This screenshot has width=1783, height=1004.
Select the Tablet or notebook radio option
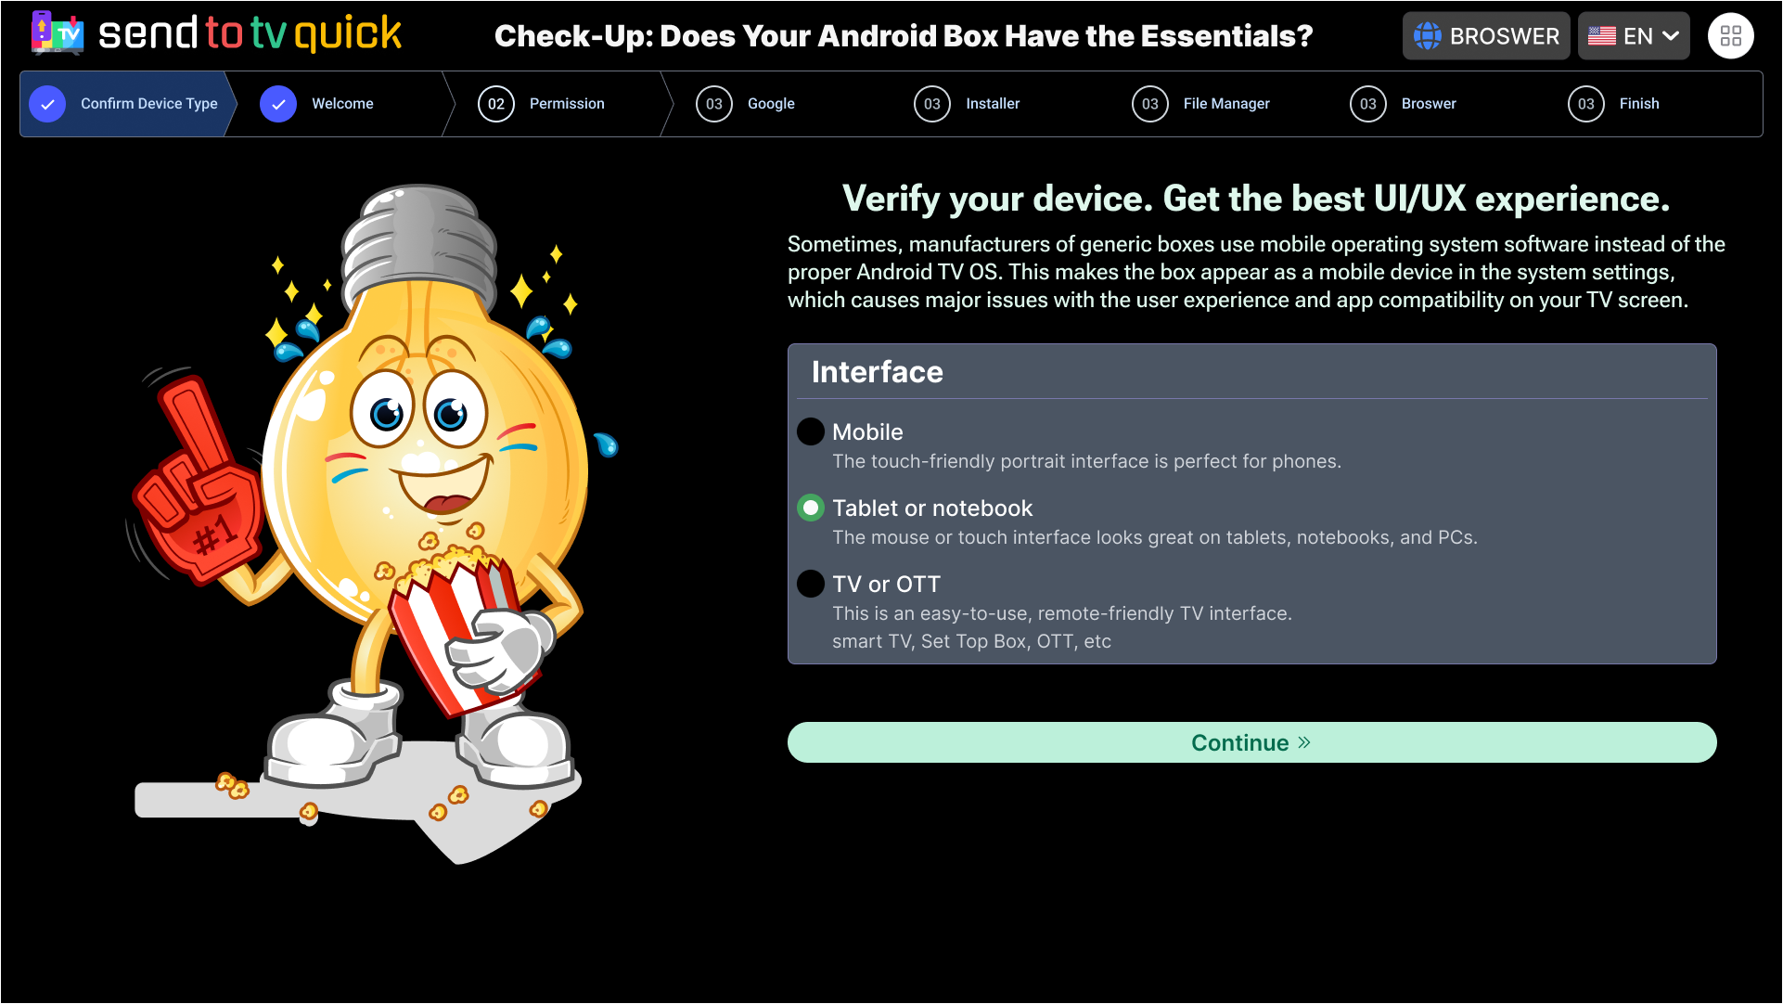(811, 508)
